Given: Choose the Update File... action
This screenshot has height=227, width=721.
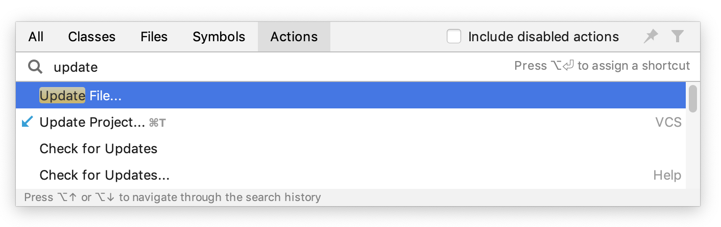Looking at the screenshot, I should point(81,96).
